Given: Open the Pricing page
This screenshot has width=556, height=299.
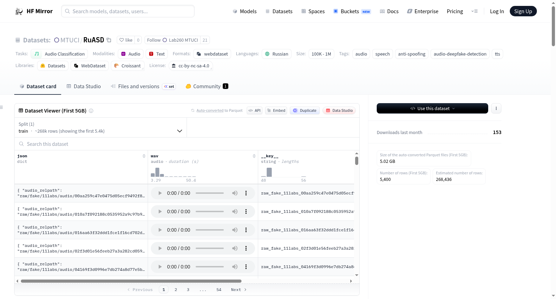Looking at the screenshot, I should [455, 11].
